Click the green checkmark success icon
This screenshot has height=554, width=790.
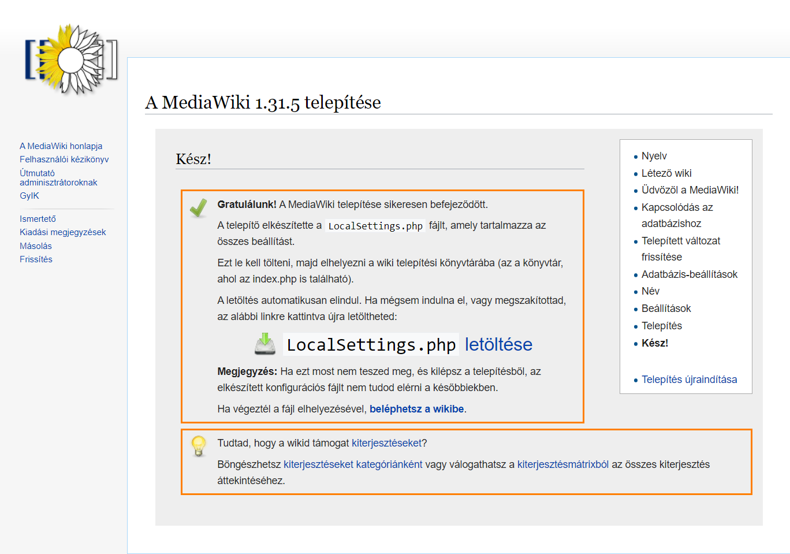[198, 208]
